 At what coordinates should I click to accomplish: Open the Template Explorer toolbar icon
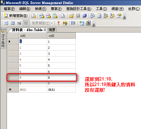113,16
